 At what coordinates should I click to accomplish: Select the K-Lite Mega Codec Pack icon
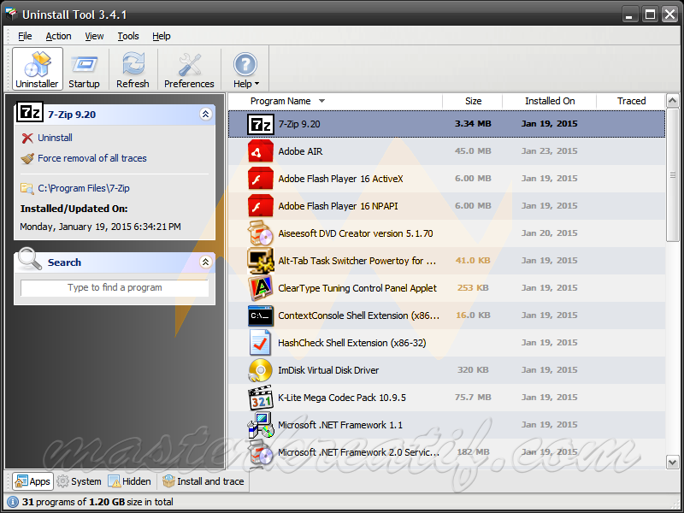[x=261, y=398]
